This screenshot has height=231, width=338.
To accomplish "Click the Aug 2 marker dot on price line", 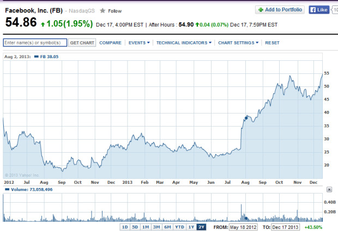I will point(246,118).
